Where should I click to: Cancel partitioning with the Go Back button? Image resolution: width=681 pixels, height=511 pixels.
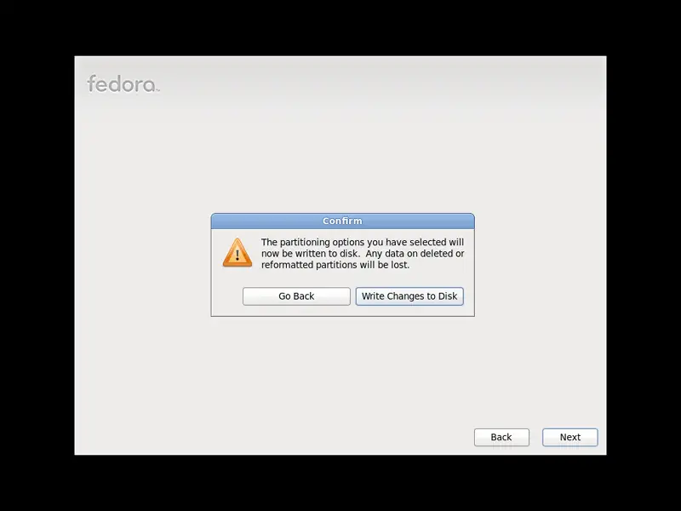(296, 296)
